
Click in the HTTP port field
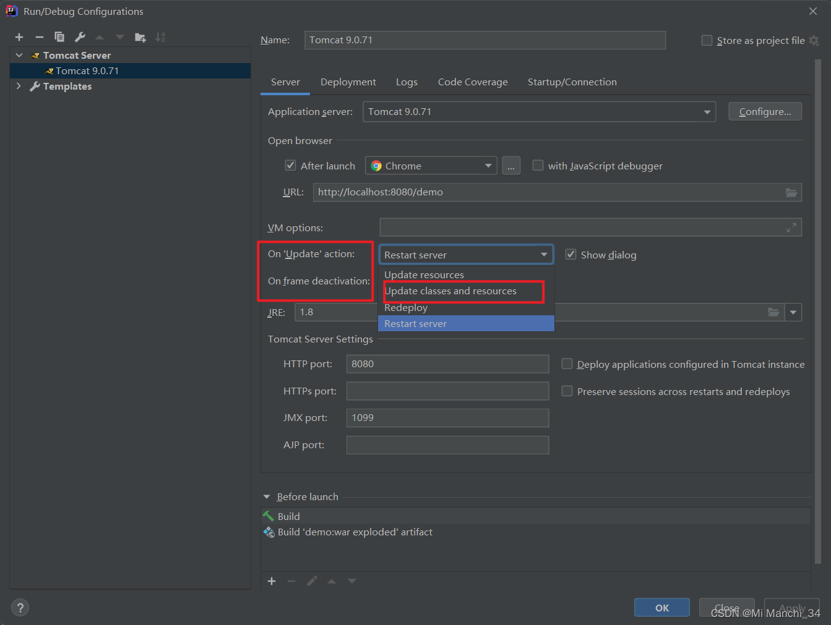[x=447, y=364]
